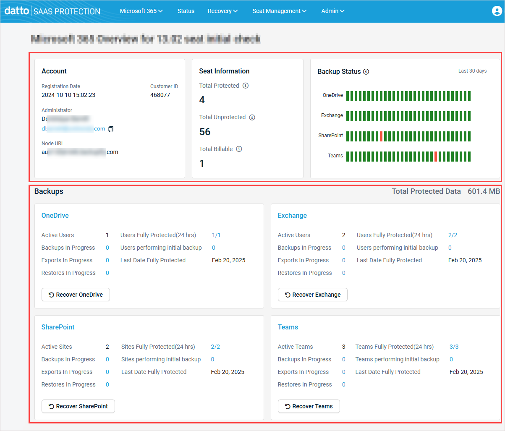
Task: Open OneDrive Users Fully Protected 1/1 link
Action: pos(216,235)
